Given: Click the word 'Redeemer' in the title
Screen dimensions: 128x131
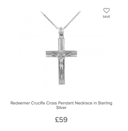Looking at the screenshot, I should (20, 103).
